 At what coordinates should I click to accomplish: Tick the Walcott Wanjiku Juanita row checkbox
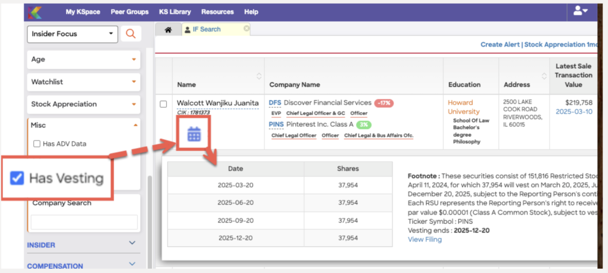point(163,104)
